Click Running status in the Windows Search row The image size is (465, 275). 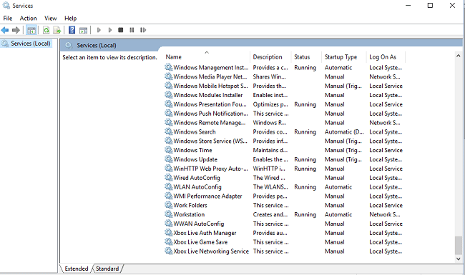coord(305,131)
